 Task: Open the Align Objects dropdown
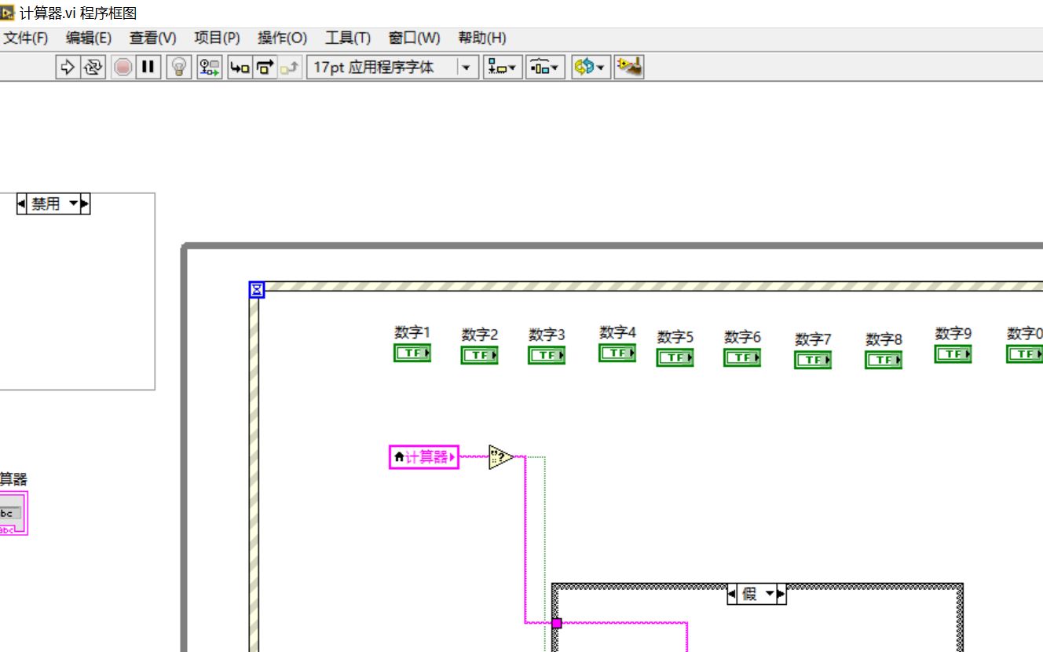[x=503, y=68]
